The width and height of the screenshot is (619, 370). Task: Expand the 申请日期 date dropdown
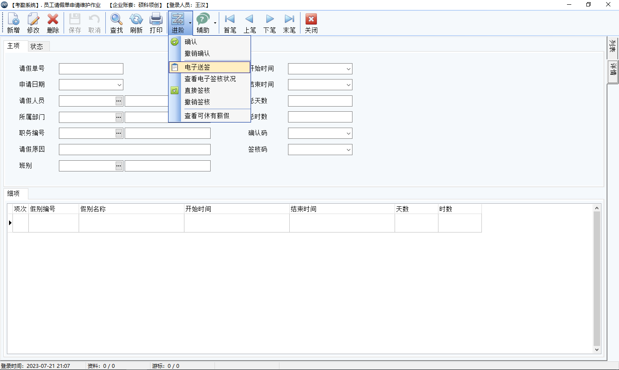pyautogui.click(x=119, y=85)
